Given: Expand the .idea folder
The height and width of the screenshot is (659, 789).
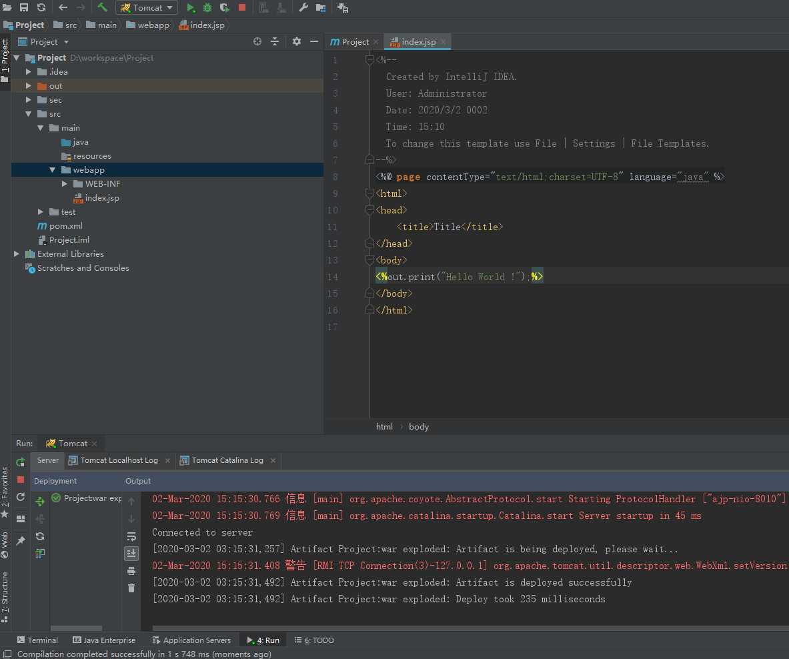Looking at the screenshot, I should 29,72.
